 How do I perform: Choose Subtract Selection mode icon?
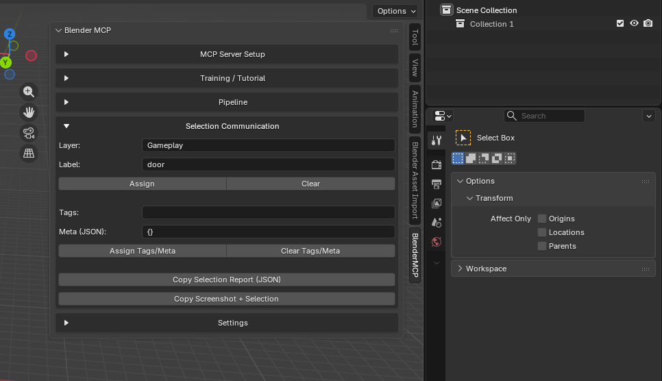point(484,158)
